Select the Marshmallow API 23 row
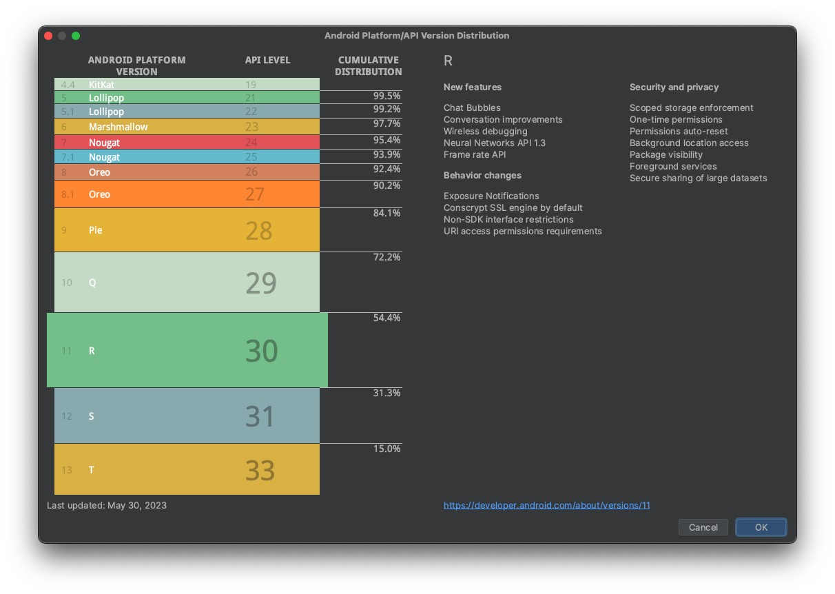 click(x=187, y=127)
